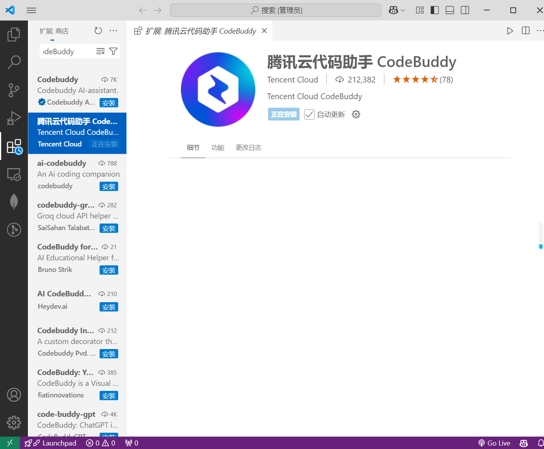Toggle the auto update checkbox

309,115
